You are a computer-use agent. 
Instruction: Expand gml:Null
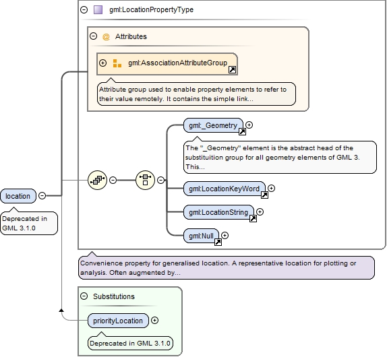[225, 236]
